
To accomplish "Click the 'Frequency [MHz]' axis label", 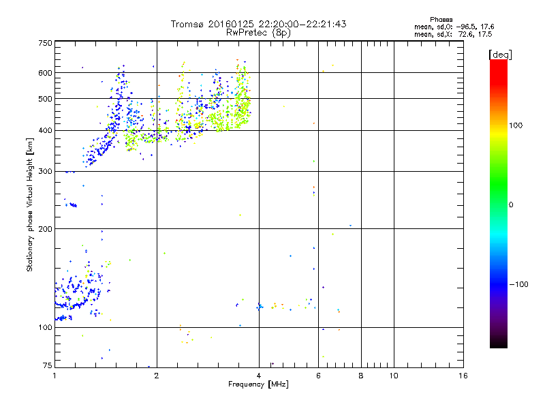I will [258, 384].
